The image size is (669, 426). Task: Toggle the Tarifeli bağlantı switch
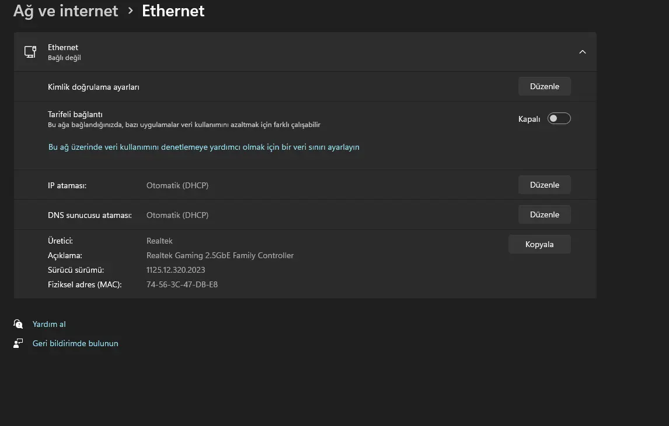[x=559, y=118]
